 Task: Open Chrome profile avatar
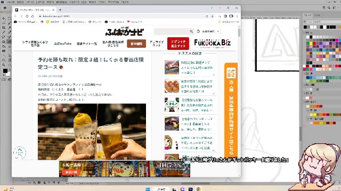coord(231,16)
